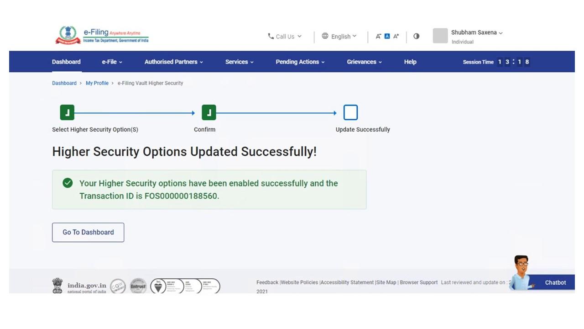
Task: Click the completed Confirm step indicator
Action: click(209, 112)
